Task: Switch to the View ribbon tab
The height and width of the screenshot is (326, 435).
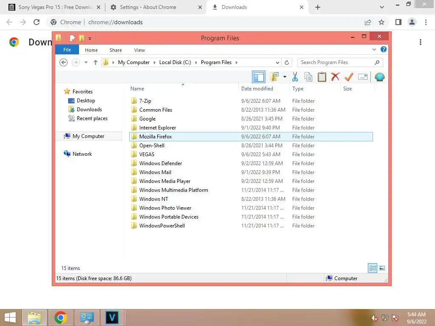Action: pyautogui.click(x=139, y=50)
